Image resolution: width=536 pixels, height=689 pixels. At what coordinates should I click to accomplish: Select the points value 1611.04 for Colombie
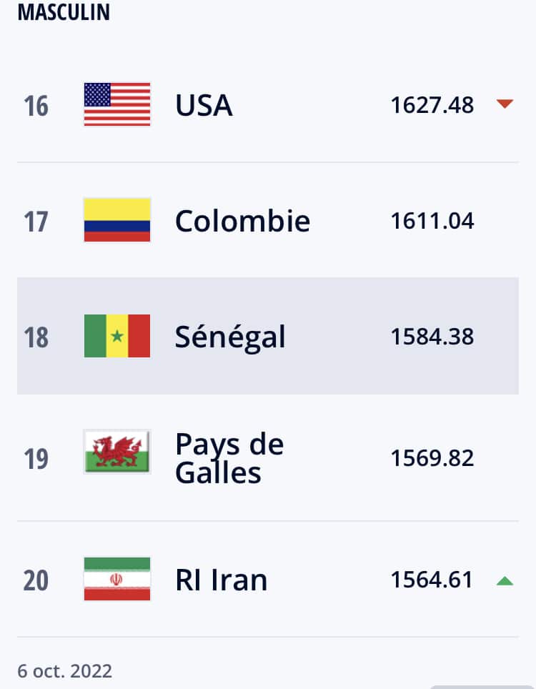click(x=432, y=219)
